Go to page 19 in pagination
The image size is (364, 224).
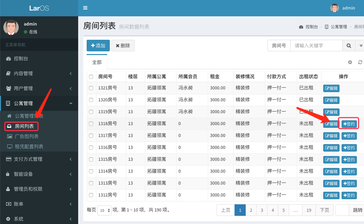[309, 210]
